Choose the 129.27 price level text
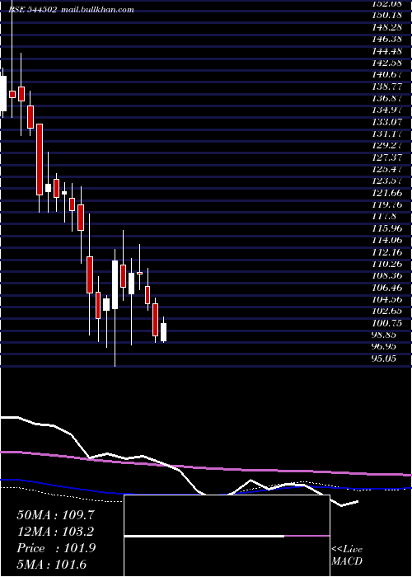 (386, 145)
